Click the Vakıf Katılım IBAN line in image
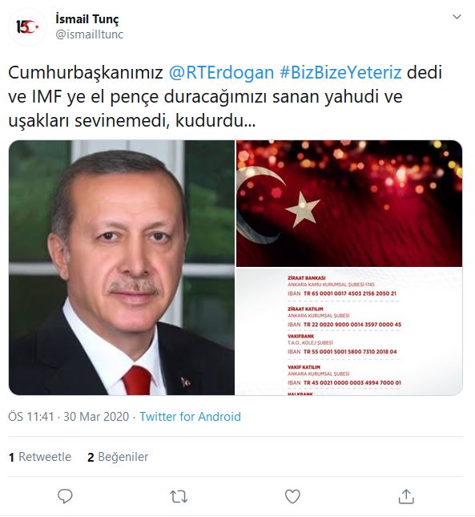Viewport: 475px width, 517px height. [x=344, y=383]
